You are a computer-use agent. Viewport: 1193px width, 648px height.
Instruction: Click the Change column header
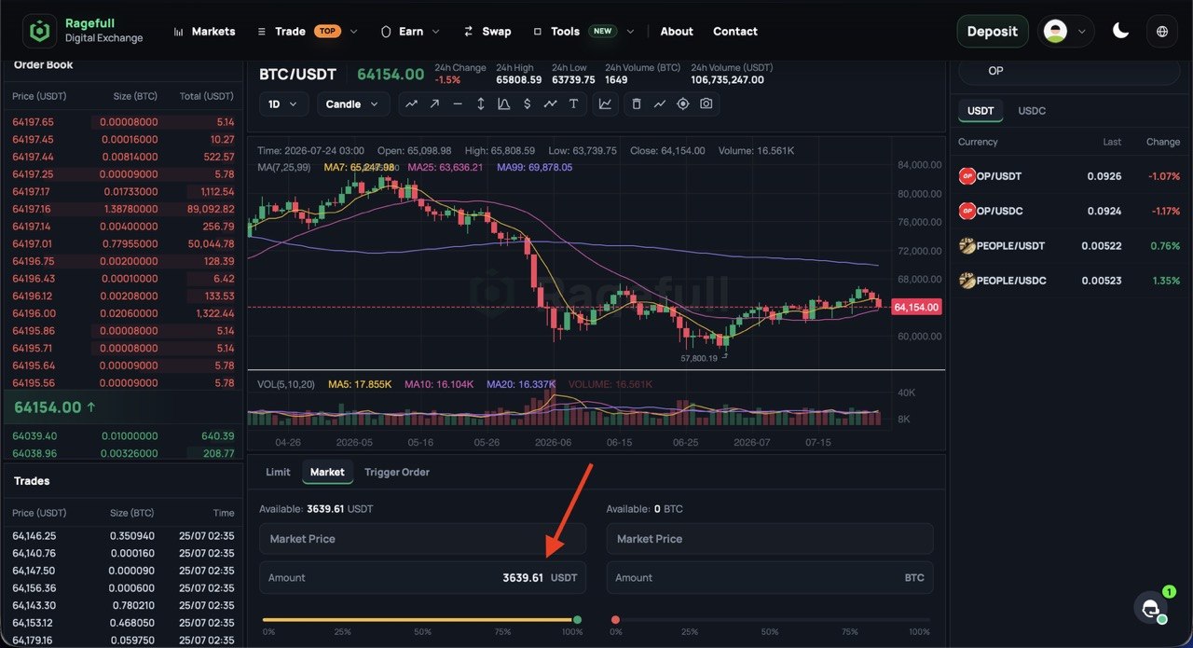1163,142
